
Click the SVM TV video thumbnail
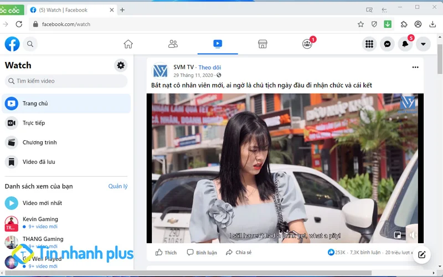pos(285,168)
